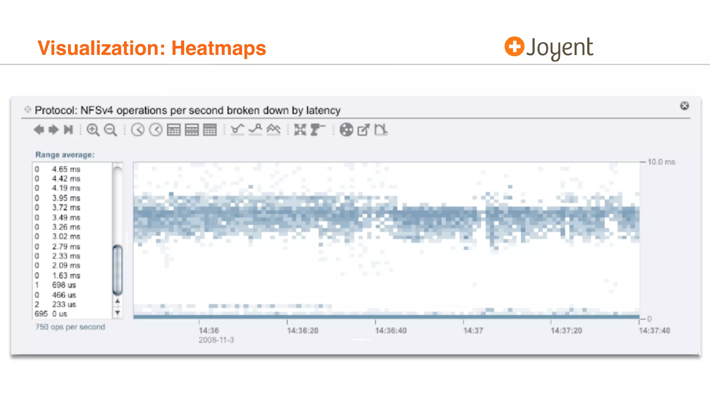Click the 2008-11-3 date label
This screenshot has height=399, width=710.
tap(216, 340)
